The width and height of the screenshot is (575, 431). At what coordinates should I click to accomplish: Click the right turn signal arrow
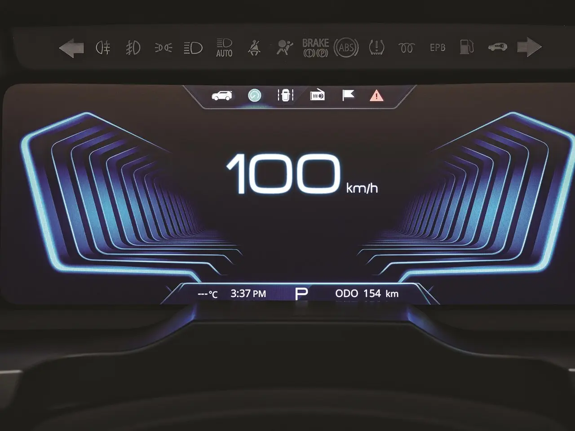tap(529, 47)
